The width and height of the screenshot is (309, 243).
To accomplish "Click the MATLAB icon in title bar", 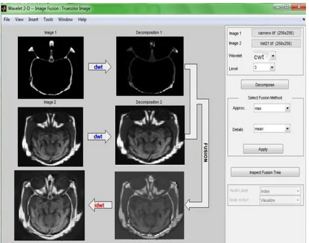I will 4,8.
